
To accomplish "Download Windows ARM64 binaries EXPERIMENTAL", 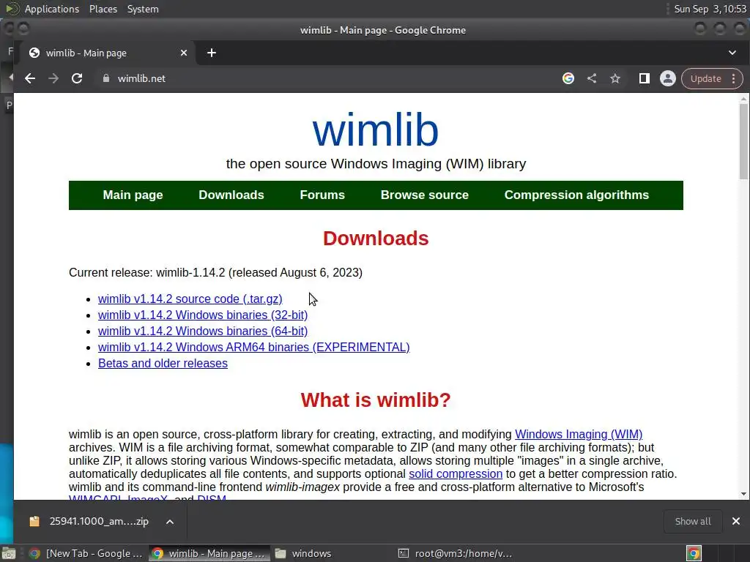I will click(254, 348).
